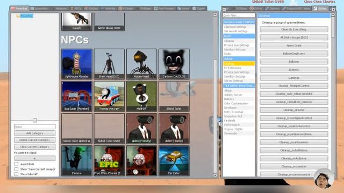This screenshot has height=193, width=344.
Task: Open Clientside settings under Serious Sam 3
Action: click(x=239, y=27)
